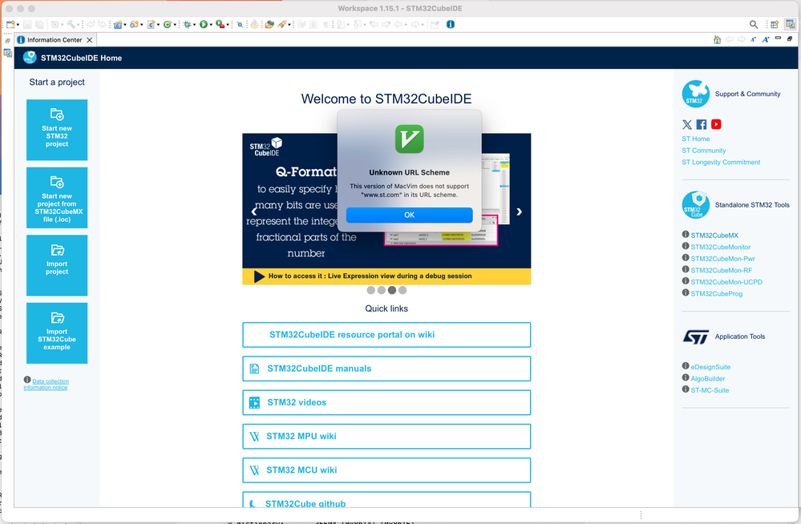Open the Debug configurations dropdown arrow

(195, 25)
